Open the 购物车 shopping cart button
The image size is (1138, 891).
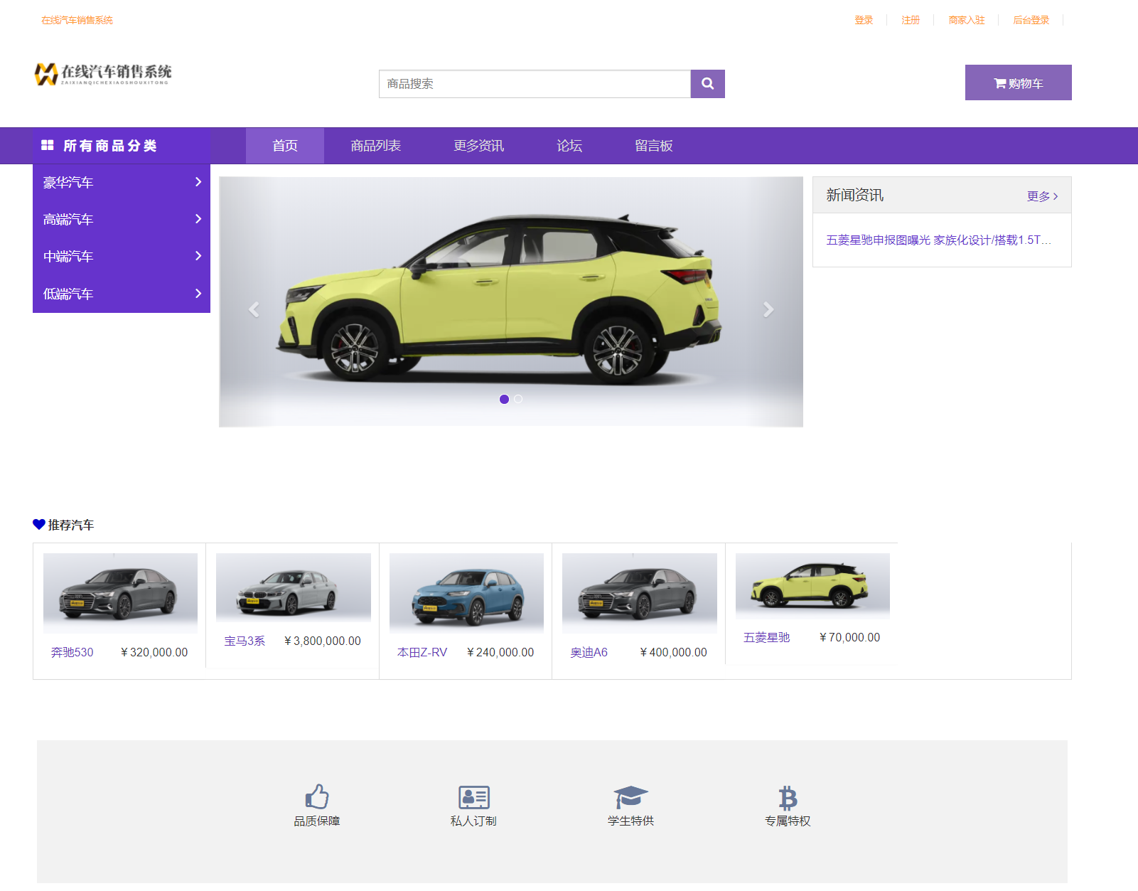1018,83
